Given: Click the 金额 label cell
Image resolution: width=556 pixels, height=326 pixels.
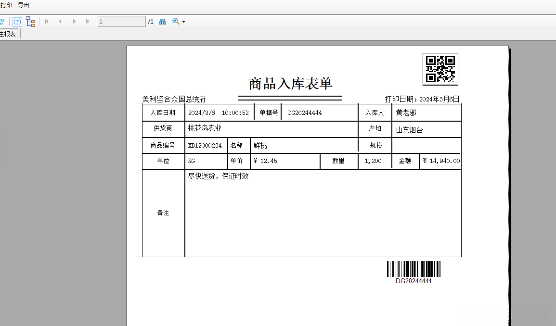Looking at the screenshot, I should pyautogui.click(x=405, y=161).
